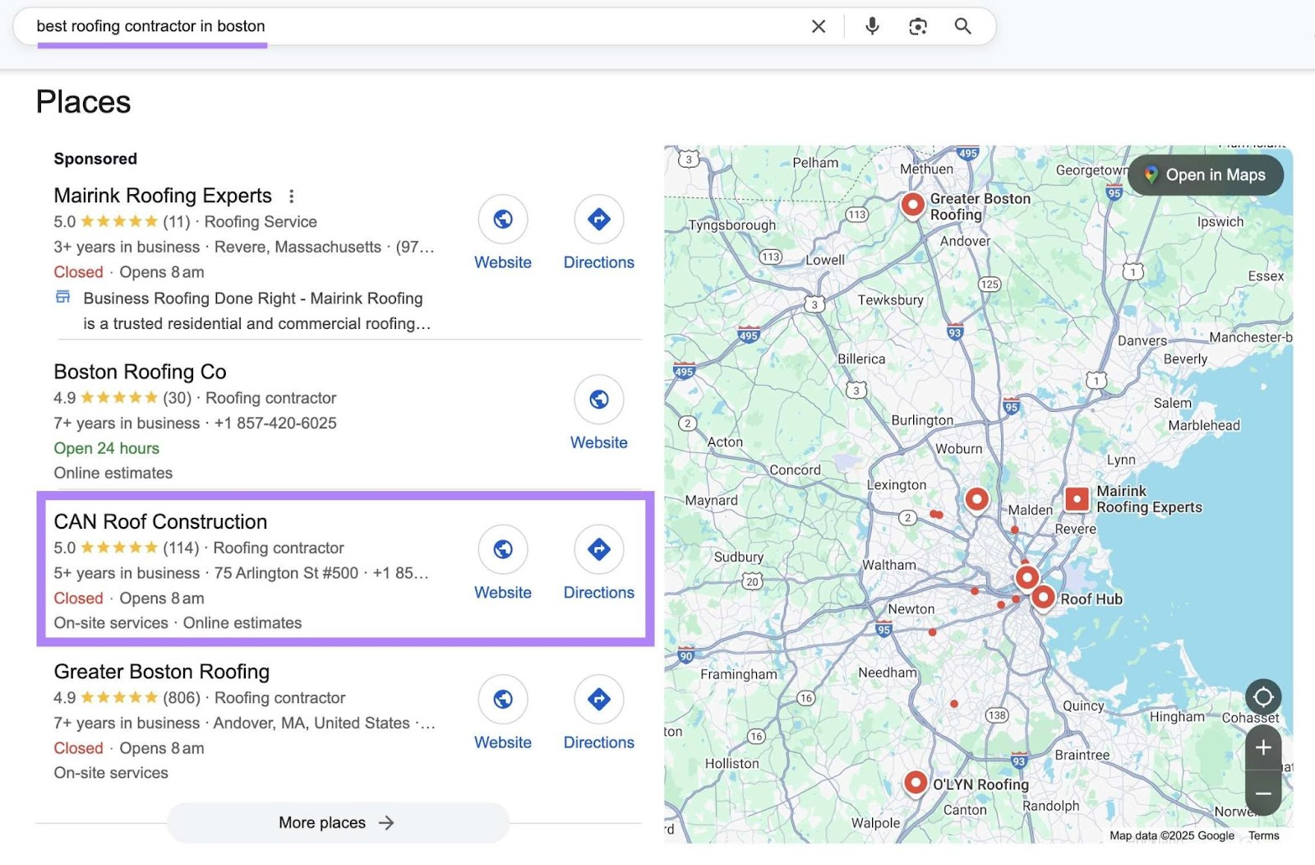Open the Boston Roofing Co website globe icon

click(x=598, y=400)
